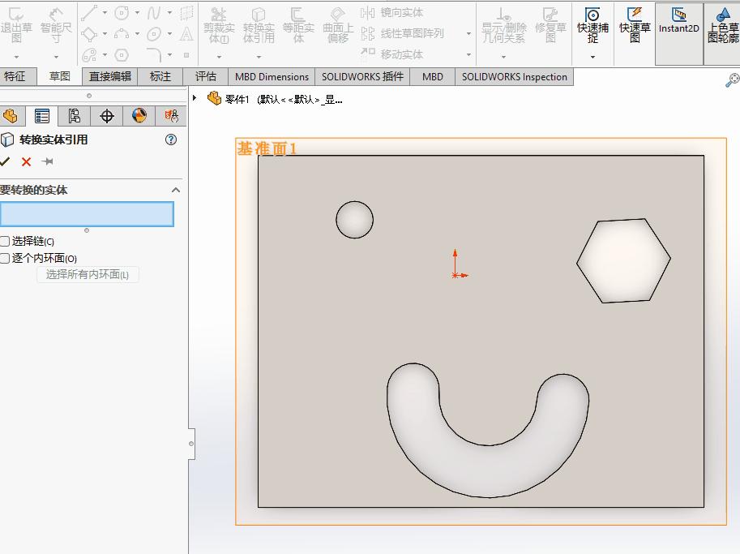Check the 逐个内环面 option
The height and width of the screenshot is (554, 740).
[x=6, y=256]
